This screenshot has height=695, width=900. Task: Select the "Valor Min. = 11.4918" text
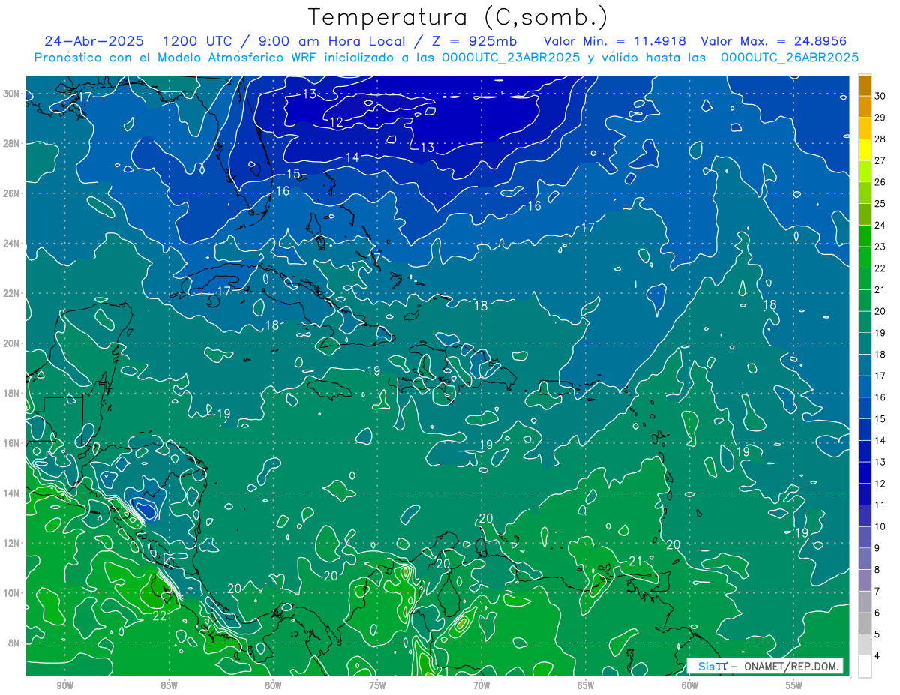(x=616, y=41)
